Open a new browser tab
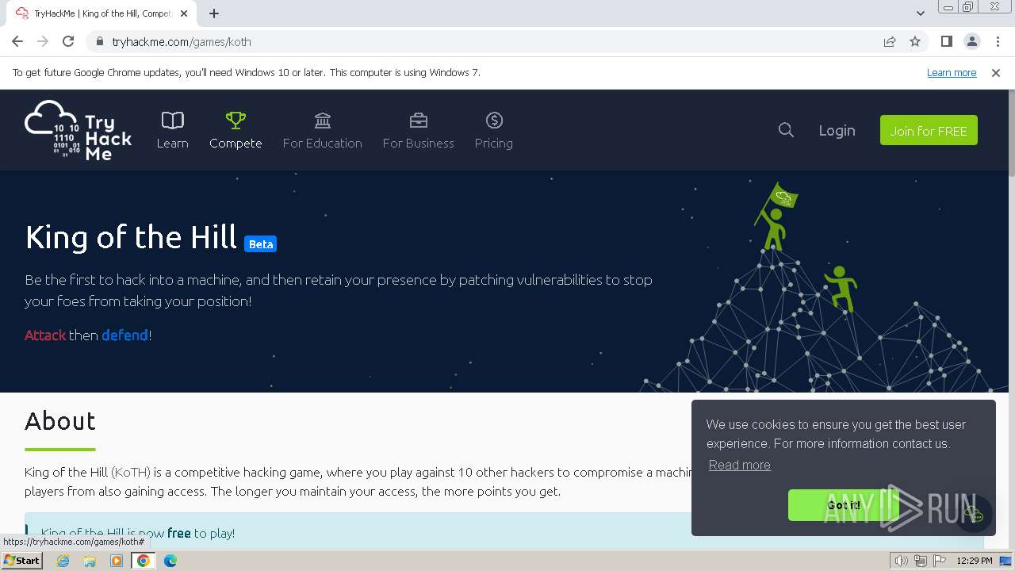Screen dimensions: 1015x571 [x=214, y=13]
